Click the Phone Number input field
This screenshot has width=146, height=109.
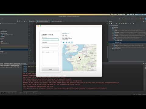pyautogui.click(x=50, y=49)
